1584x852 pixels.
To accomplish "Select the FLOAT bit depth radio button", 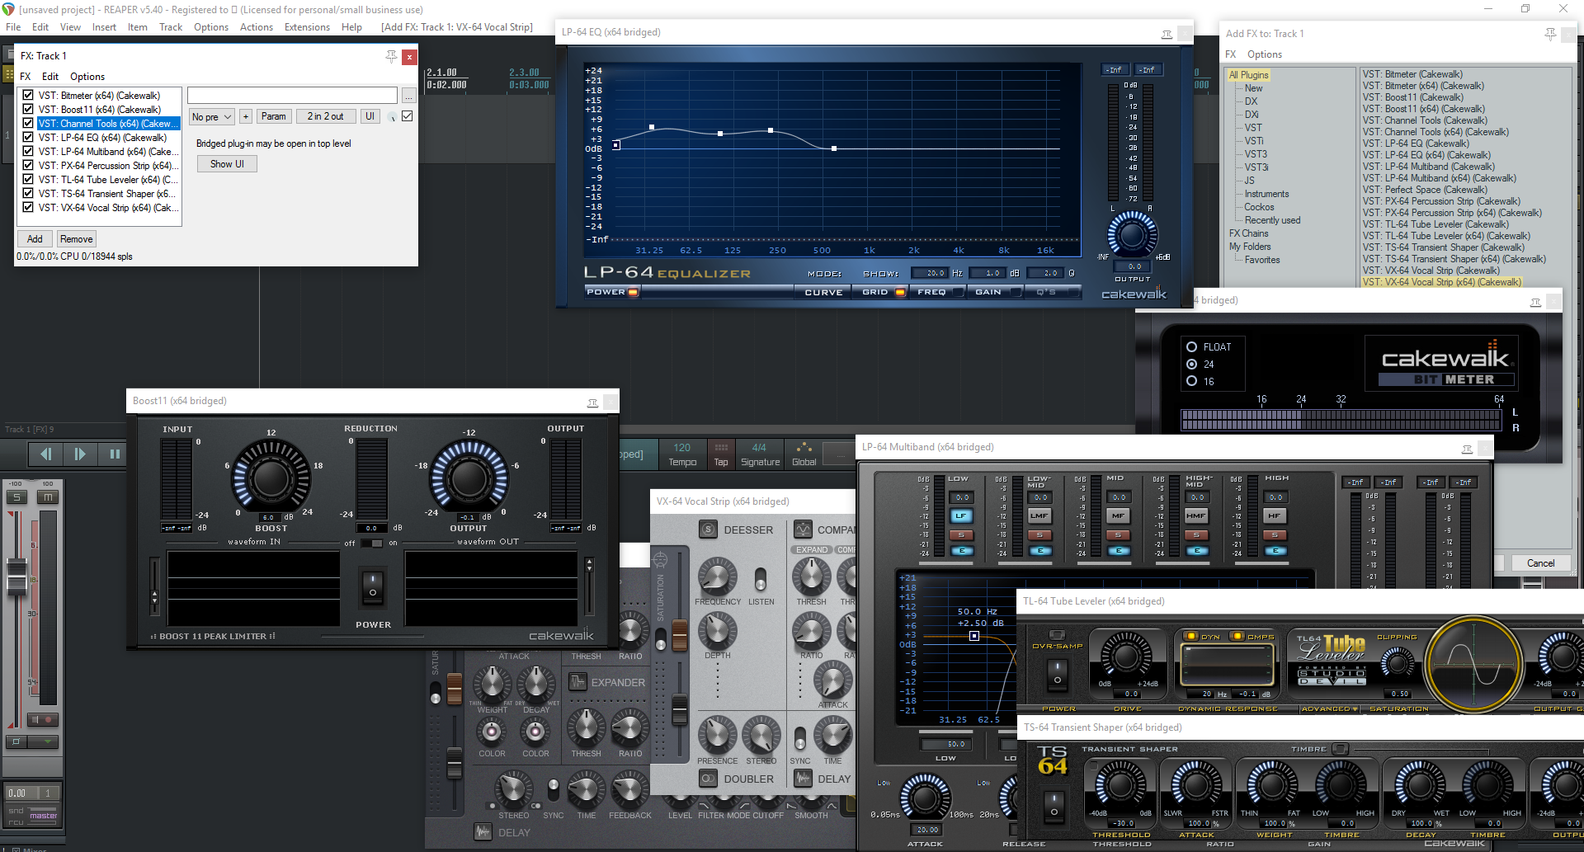I will coord(1191,347).
